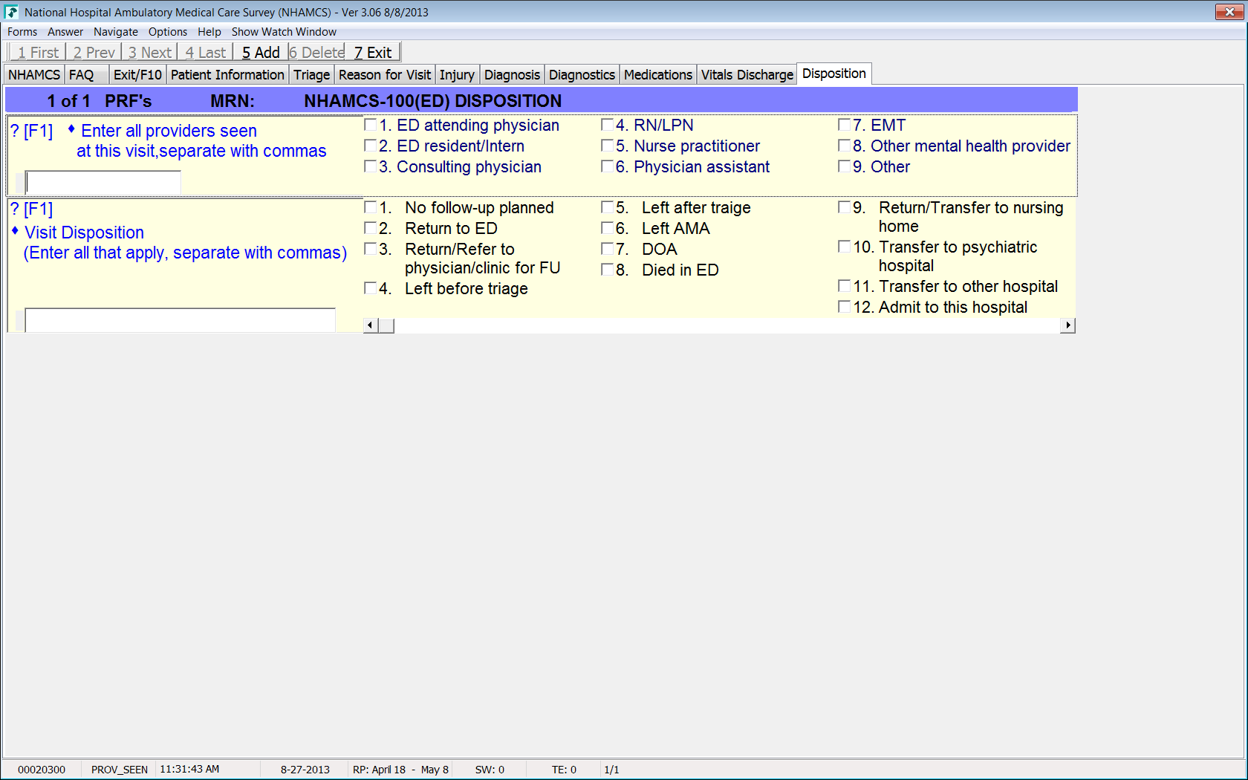
Task: Select the Exit/F10 tab
Action: (137, 75)
